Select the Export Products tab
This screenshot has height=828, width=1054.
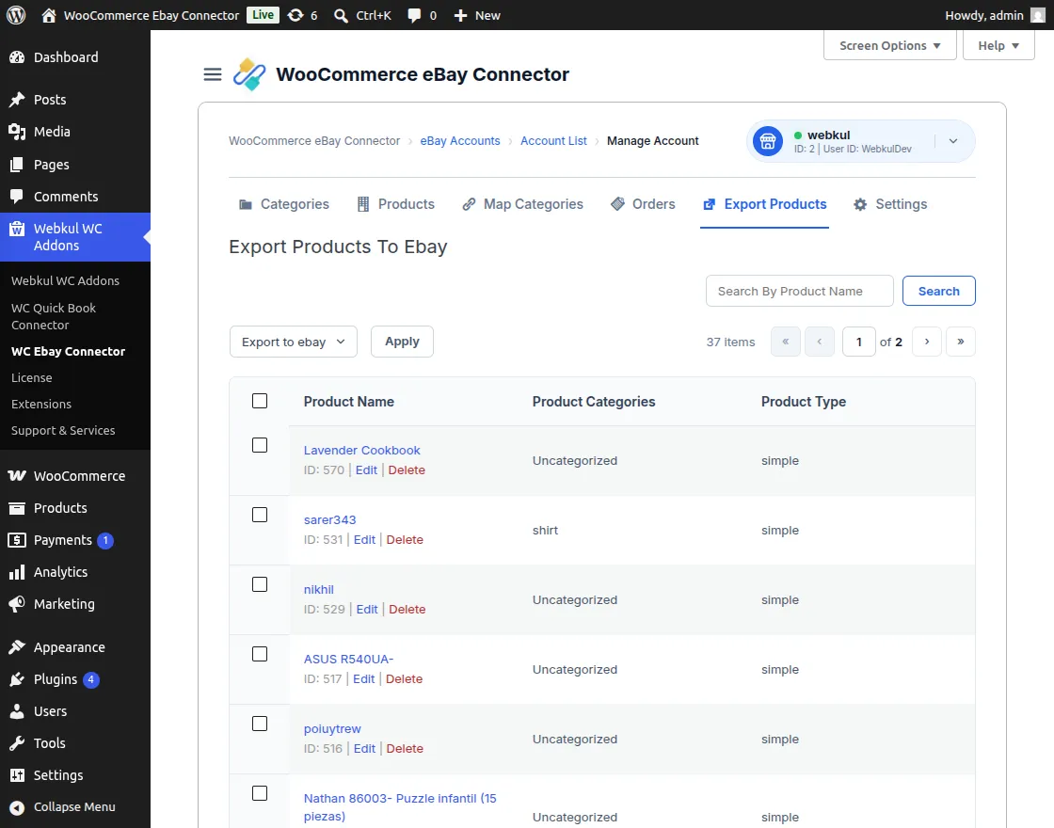pos(764,204)
